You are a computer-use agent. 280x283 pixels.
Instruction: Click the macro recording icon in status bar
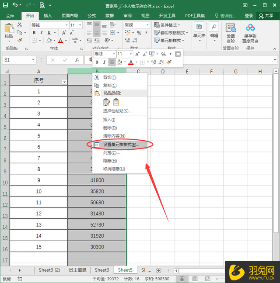(x=20, y=279)
